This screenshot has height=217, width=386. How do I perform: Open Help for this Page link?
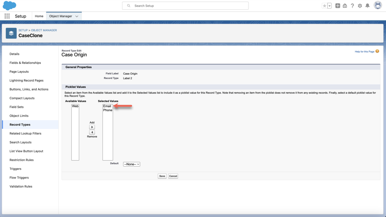pos(365,52)
